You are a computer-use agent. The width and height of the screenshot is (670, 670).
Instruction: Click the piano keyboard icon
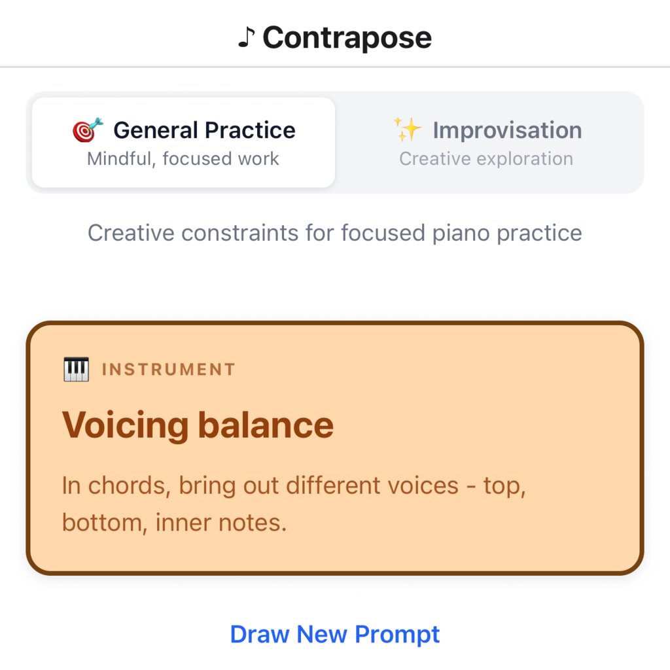pyautogui.click(x=76, y=370)
